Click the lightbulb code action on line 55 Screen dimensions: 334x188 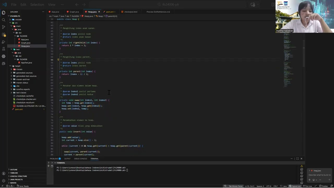click(x=58, y=60)
